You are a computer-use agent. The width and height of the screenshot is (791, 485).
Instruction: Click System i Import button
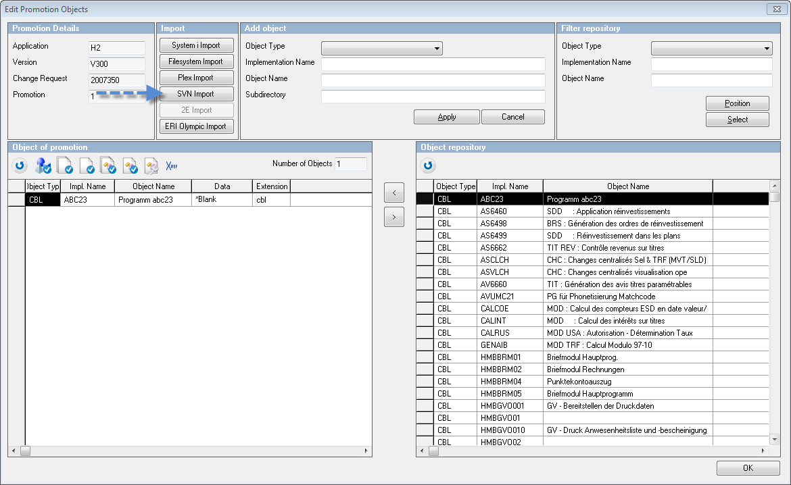[x=196, y=45]
